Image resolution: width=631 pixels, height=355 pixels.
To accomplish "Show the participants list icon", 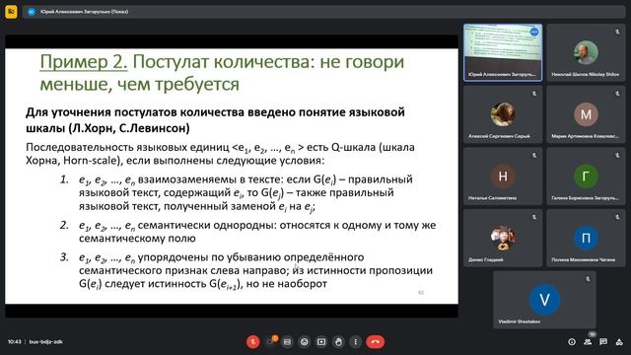I will tap(588, 342).
